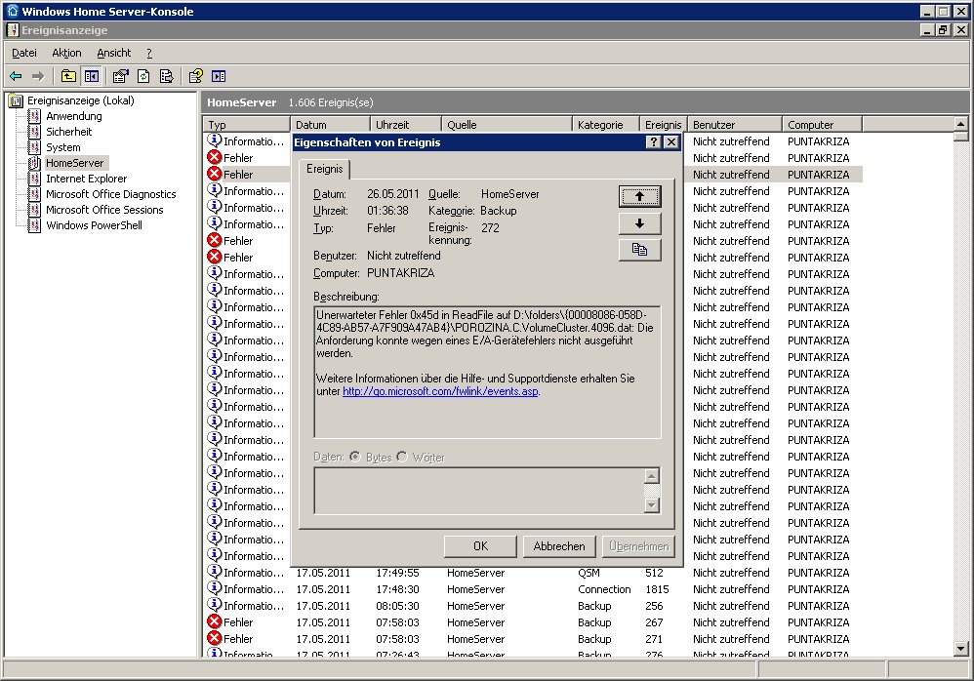Select HomeServer log in tree

click(75, 163)
